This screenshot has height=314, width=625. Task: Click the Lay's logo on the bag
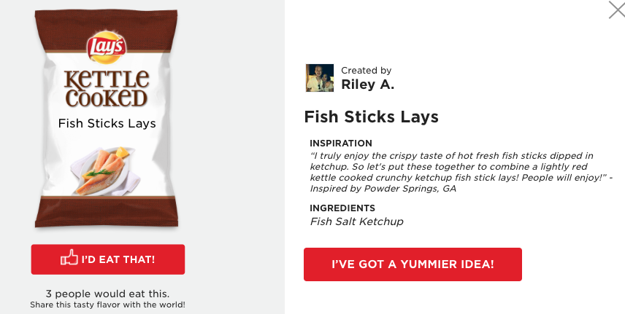click(x=107, y=49)
